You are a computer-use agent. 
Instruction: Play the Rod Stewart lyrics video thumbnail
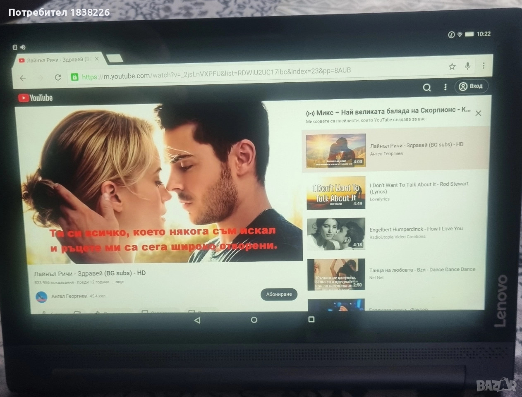point(336,193)
